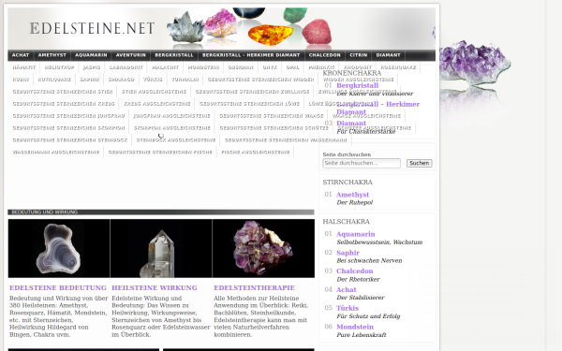The width and height of the screenshot is (562, 351).
Task: Select the Malachit menu item
Action: 165,67
